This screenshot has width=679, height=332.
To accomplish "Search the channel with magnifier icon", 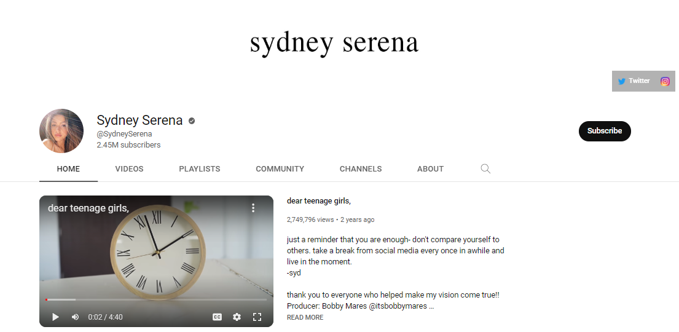I will pos(485,168).
